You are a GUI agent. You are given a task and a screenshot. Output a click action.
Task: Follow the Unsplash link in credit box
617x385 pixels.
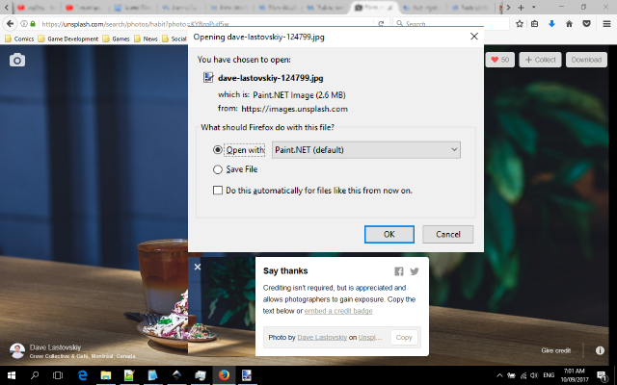(370, 338)
